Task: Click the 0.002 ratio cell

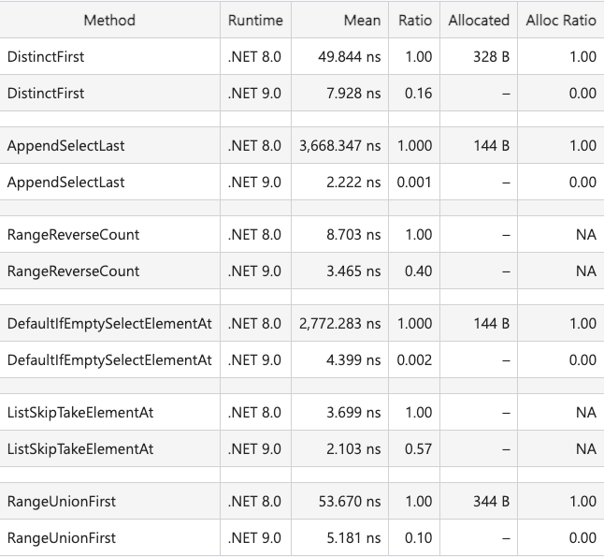Action: click(414, 359)
